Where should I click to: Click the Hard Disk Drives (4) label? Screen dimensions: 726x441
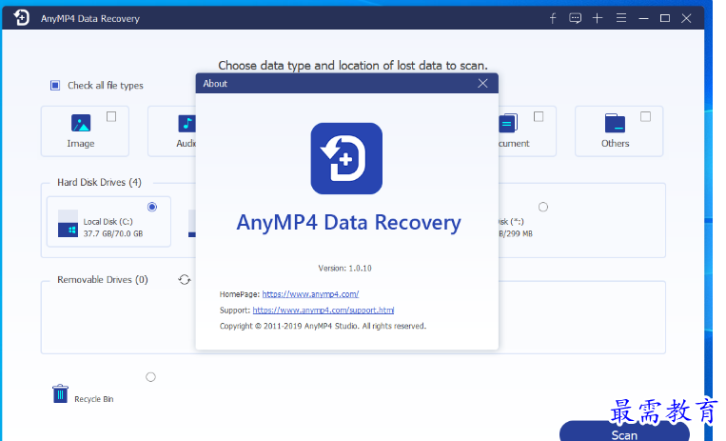point(99,182)
